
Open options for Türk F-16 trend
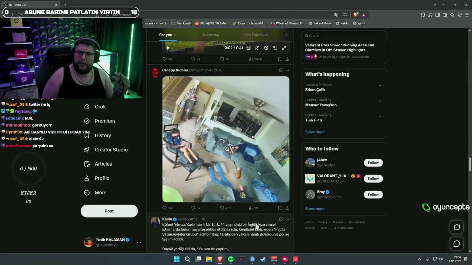(381, 116)
